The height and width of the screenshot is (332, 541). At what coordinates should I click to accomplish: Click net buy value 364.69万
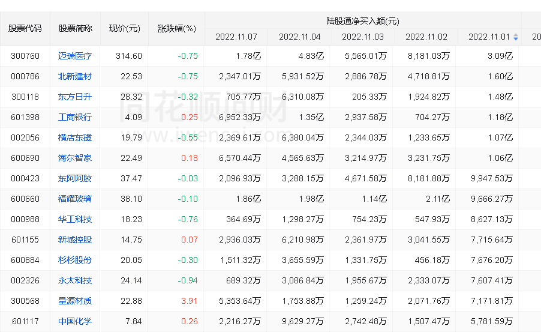[x=244, y=219]
